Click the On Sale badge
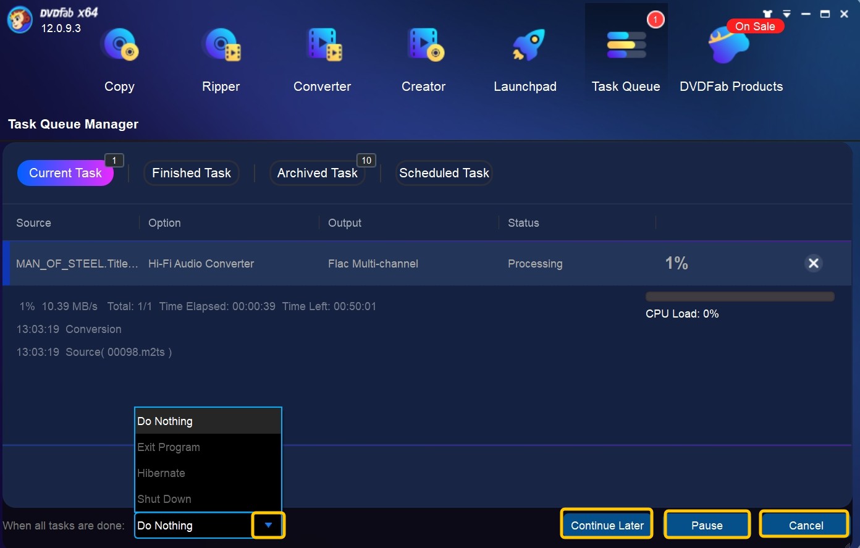 coord(755,26)
